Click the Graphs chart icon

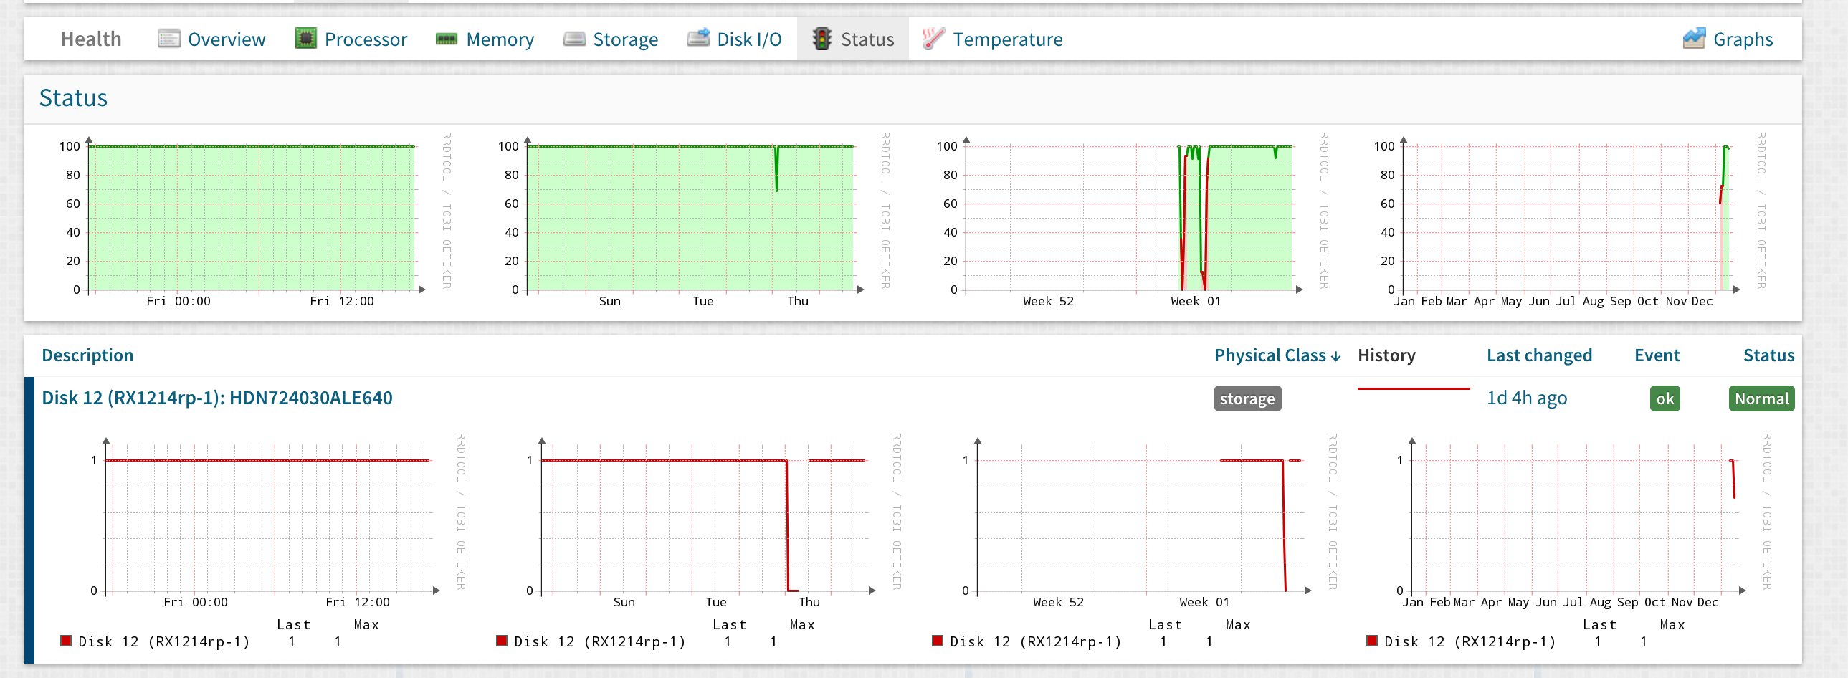point(1694,39)
